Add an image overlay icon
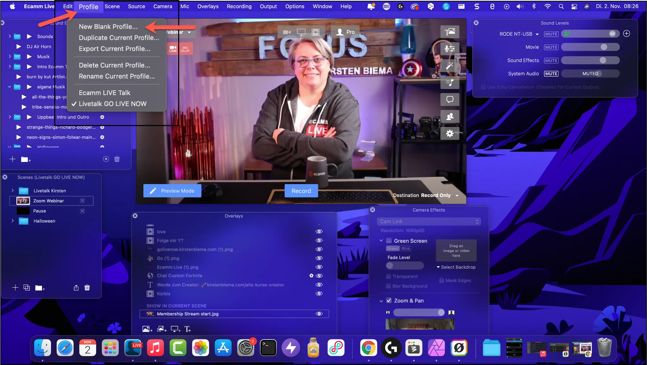Image resolution: width=647 pixels, height=365 pixels. (147, 329)
